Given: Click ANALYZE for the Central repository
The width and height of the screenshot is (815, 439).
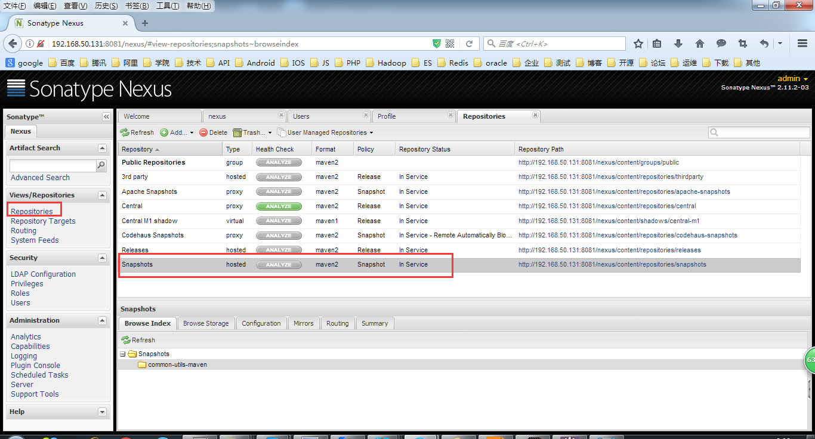Looking at the screenshot, I should (x=279, y=206).
